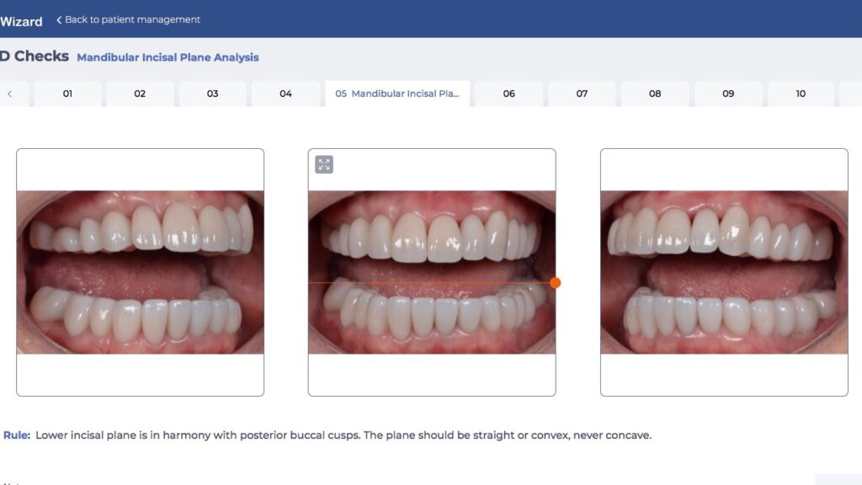Click the Wizard title in header
The width and height of the screenshot is (862, 485).
[x=21, y=21]
